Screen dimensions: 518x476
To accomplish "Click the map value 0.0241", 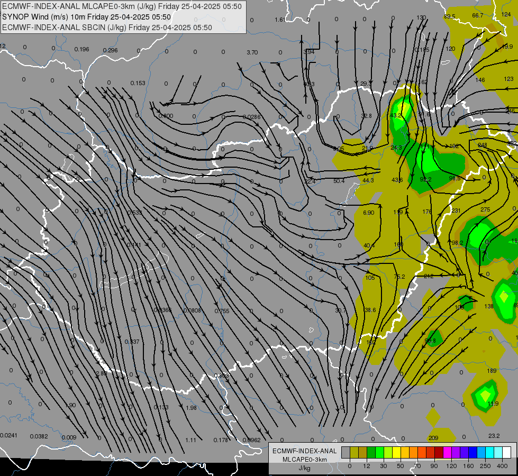I will 8,435.
